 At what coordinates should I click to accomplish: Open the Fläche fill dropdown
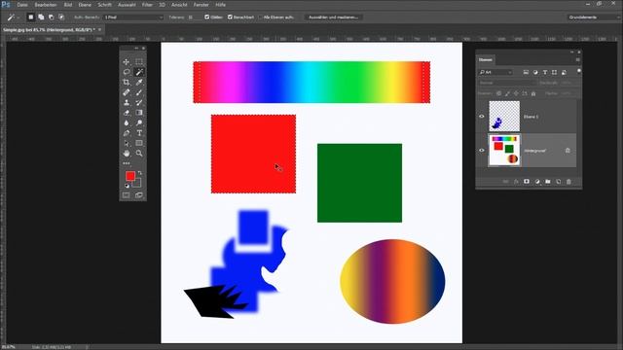pyautogui.click(x=568, y=93)
